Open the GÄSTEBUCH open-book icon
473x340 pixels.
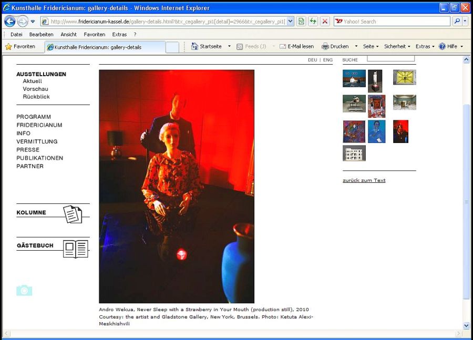coord(76,249)
